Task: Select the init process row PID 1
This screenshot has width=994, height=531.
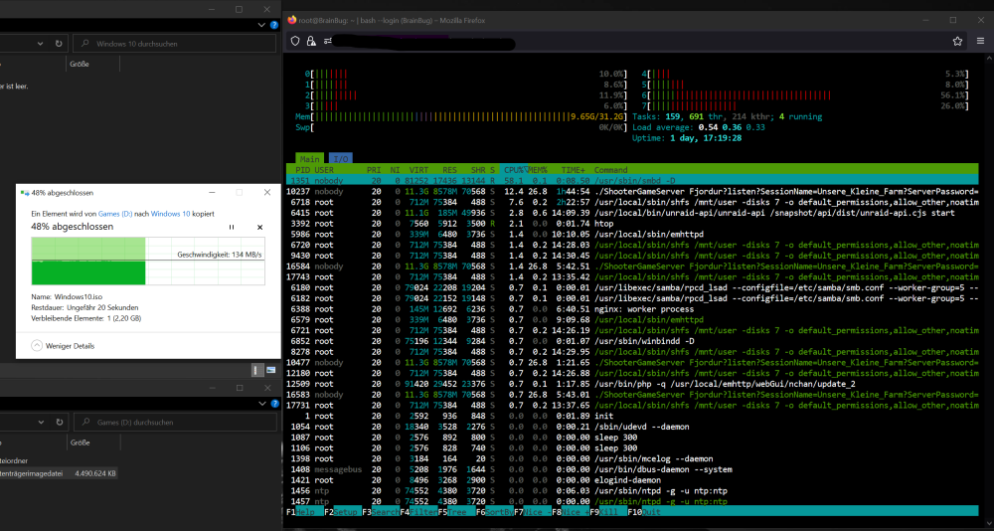Action: [632, 417]
